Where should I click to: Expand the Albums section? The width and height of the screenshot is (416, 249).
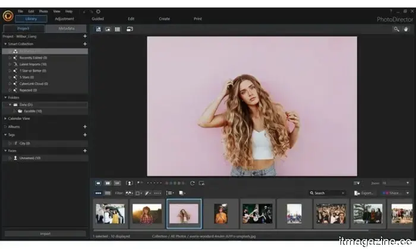[x=5, y=127]
